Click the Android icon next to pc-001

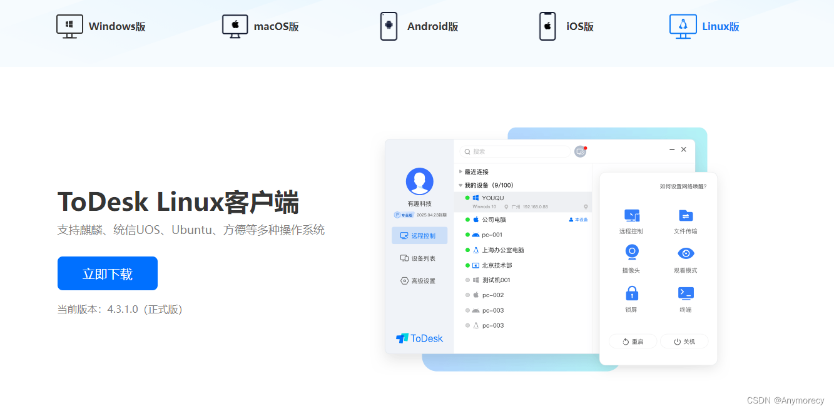click(x=475, y=235)
